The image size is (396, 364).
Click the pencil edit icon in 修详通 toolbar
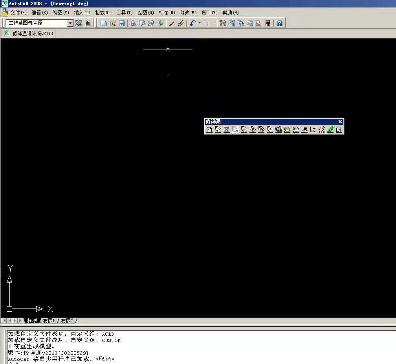pos(218,129)
